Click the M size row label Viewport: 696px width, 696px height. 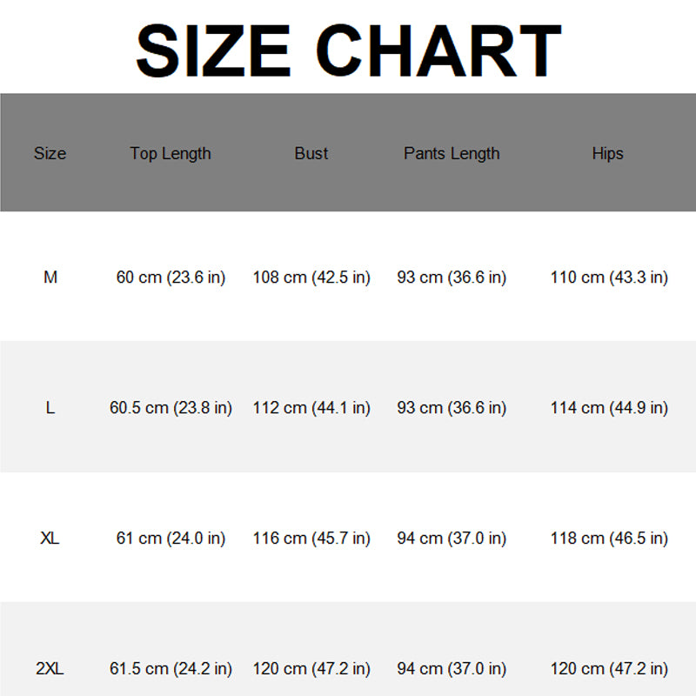50,278
